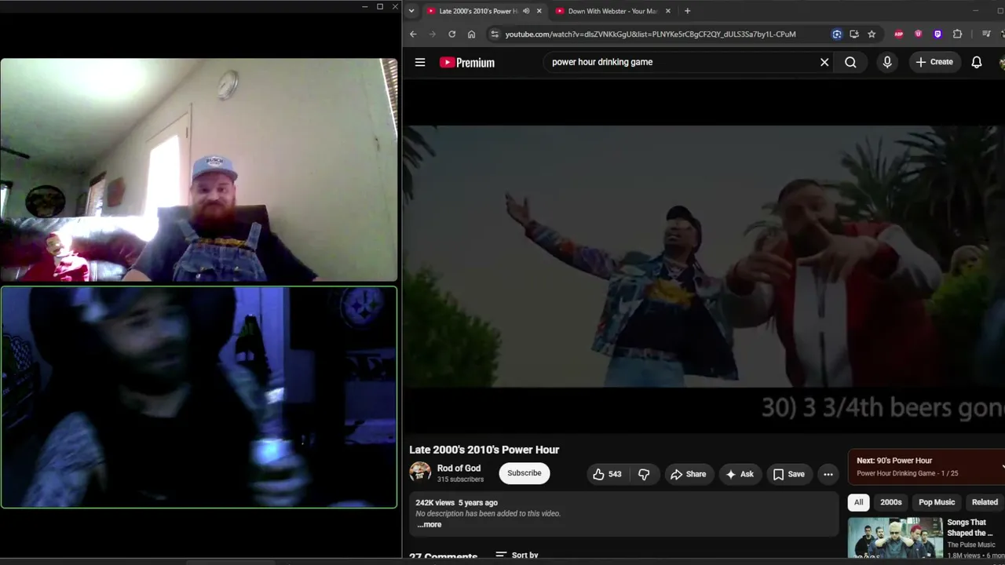
Task: Open the media controls icon in toolbar
Action: click(986, 34)
